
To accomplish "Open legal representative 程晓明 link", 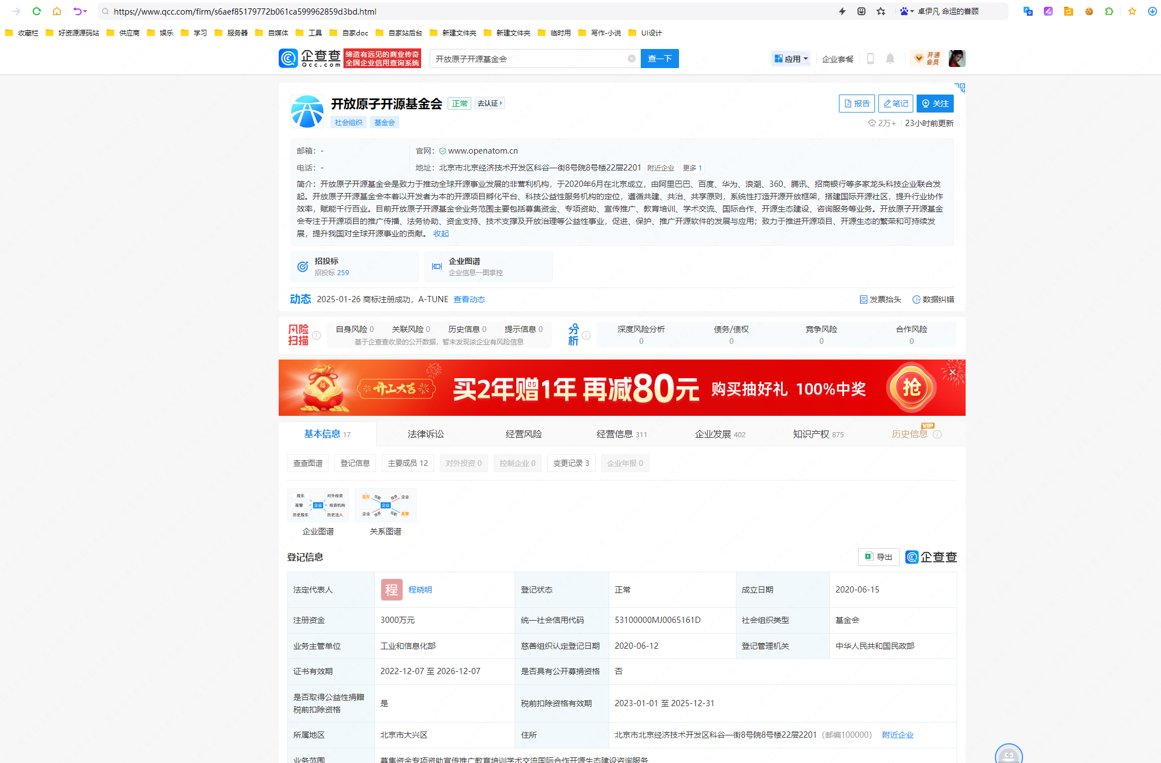I will click(420, 590).
